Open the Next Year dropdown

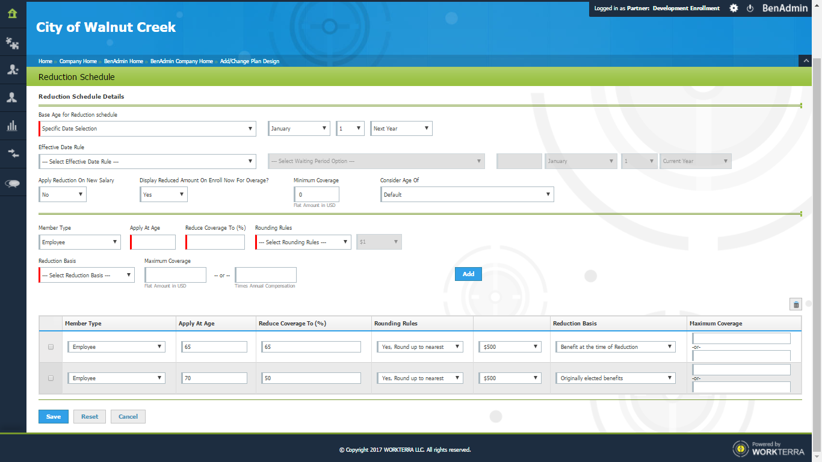[x=401, y=129]
